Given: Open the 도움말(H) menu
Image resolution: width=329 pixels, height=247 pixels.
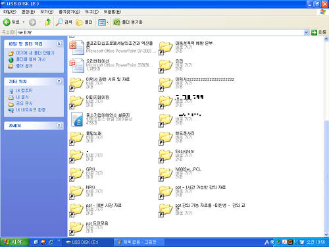Looking at the screenshot, I should tap(113, 12).
